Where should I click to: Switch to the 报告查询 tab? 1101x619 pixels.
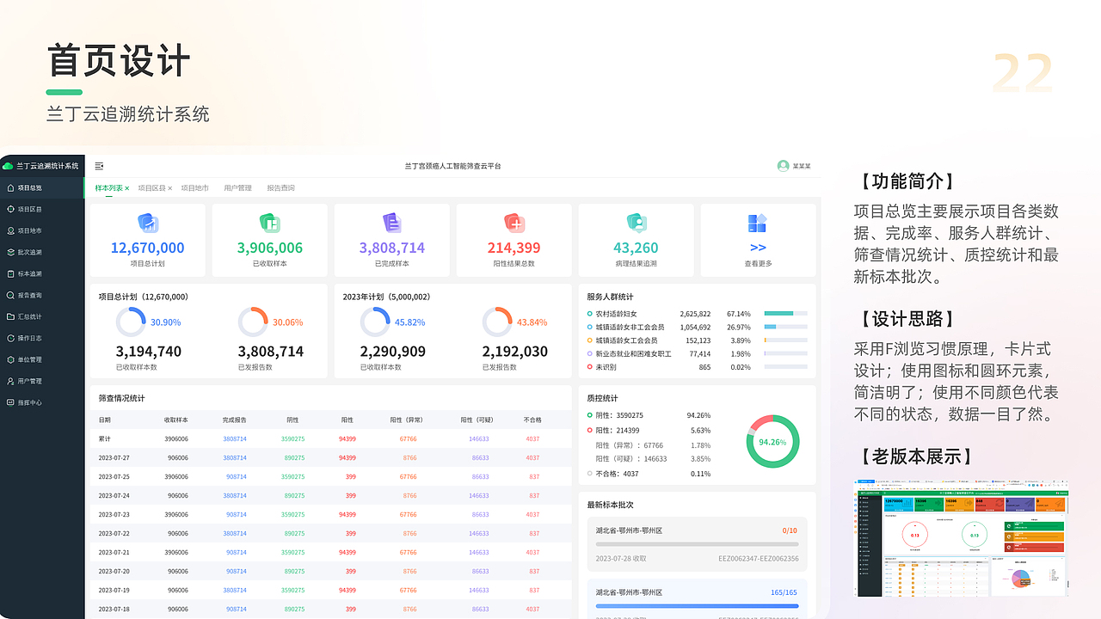pos(280,187)
